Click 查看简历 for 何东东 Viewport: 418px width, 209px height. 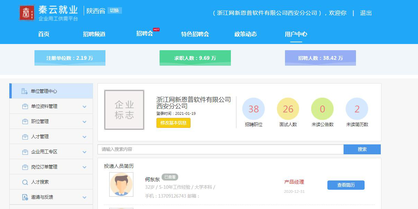pyautogui.click(x=346, y=185)
